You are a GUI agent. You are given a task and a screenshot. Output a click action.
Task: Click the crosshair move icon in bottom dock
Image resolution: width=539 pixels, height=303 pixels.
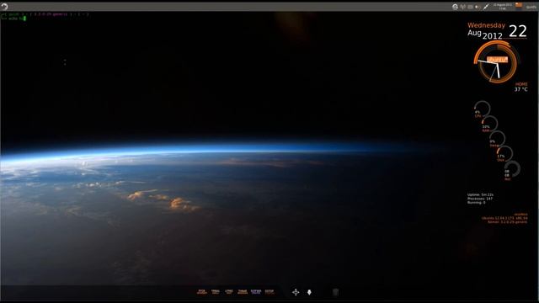pos(296,292)
